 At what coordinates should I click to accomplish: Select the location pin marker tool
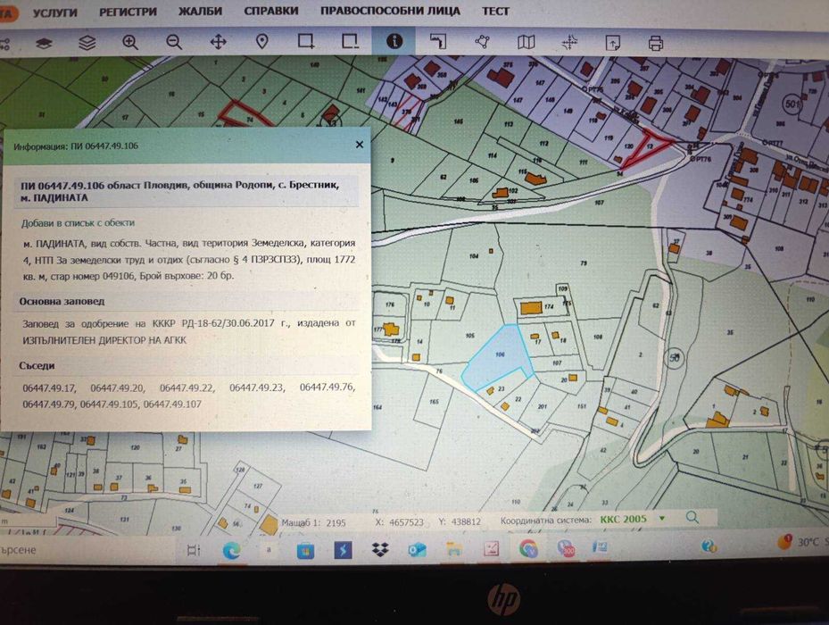262,42
